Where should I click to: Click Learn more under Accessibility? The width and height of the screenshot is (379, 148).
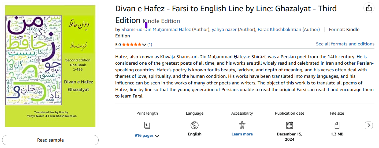click(x=242, y=134)
